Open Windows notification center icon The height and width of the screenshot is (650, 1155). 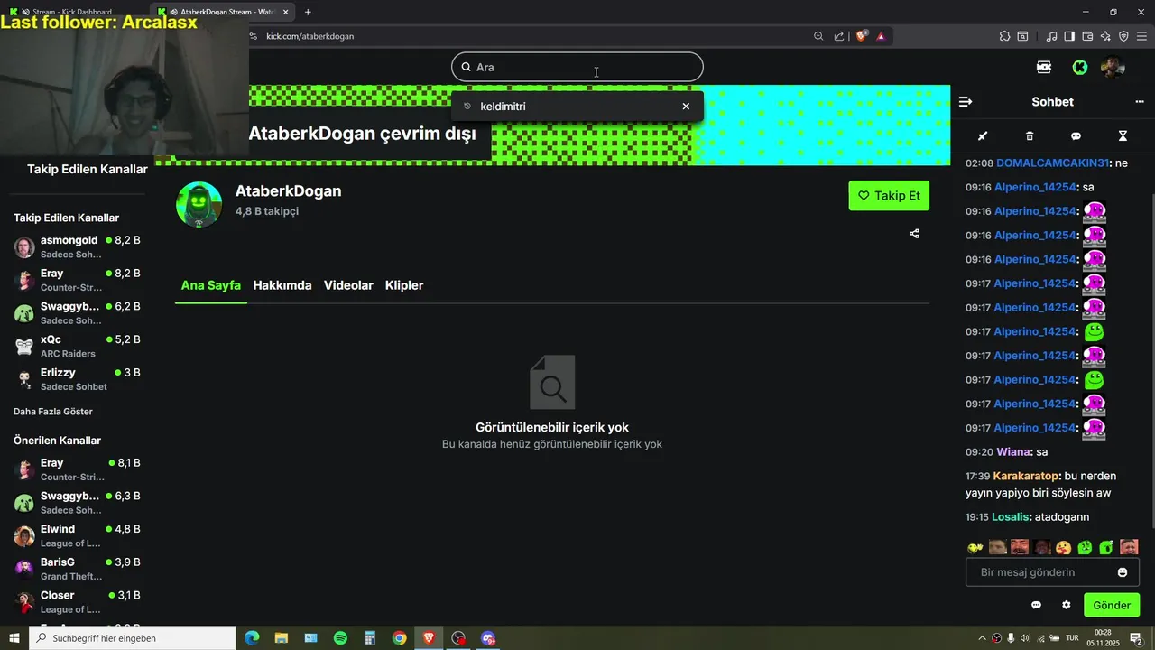click(x=1136, y=638)
